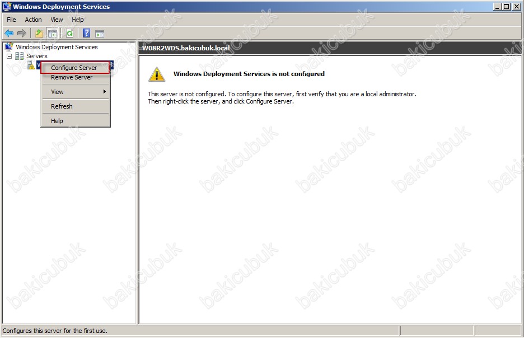
Task: Choose Help from the context menu
Action: point(76,121)
